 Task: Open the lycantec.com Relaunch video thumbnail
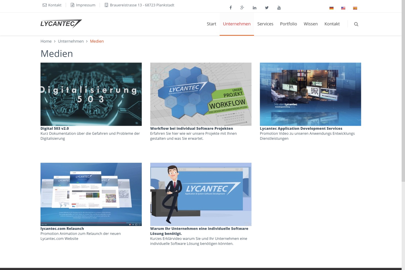tap(91, 194)
